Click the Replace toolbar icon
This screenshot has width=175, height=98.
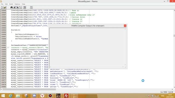pos(21,7)
